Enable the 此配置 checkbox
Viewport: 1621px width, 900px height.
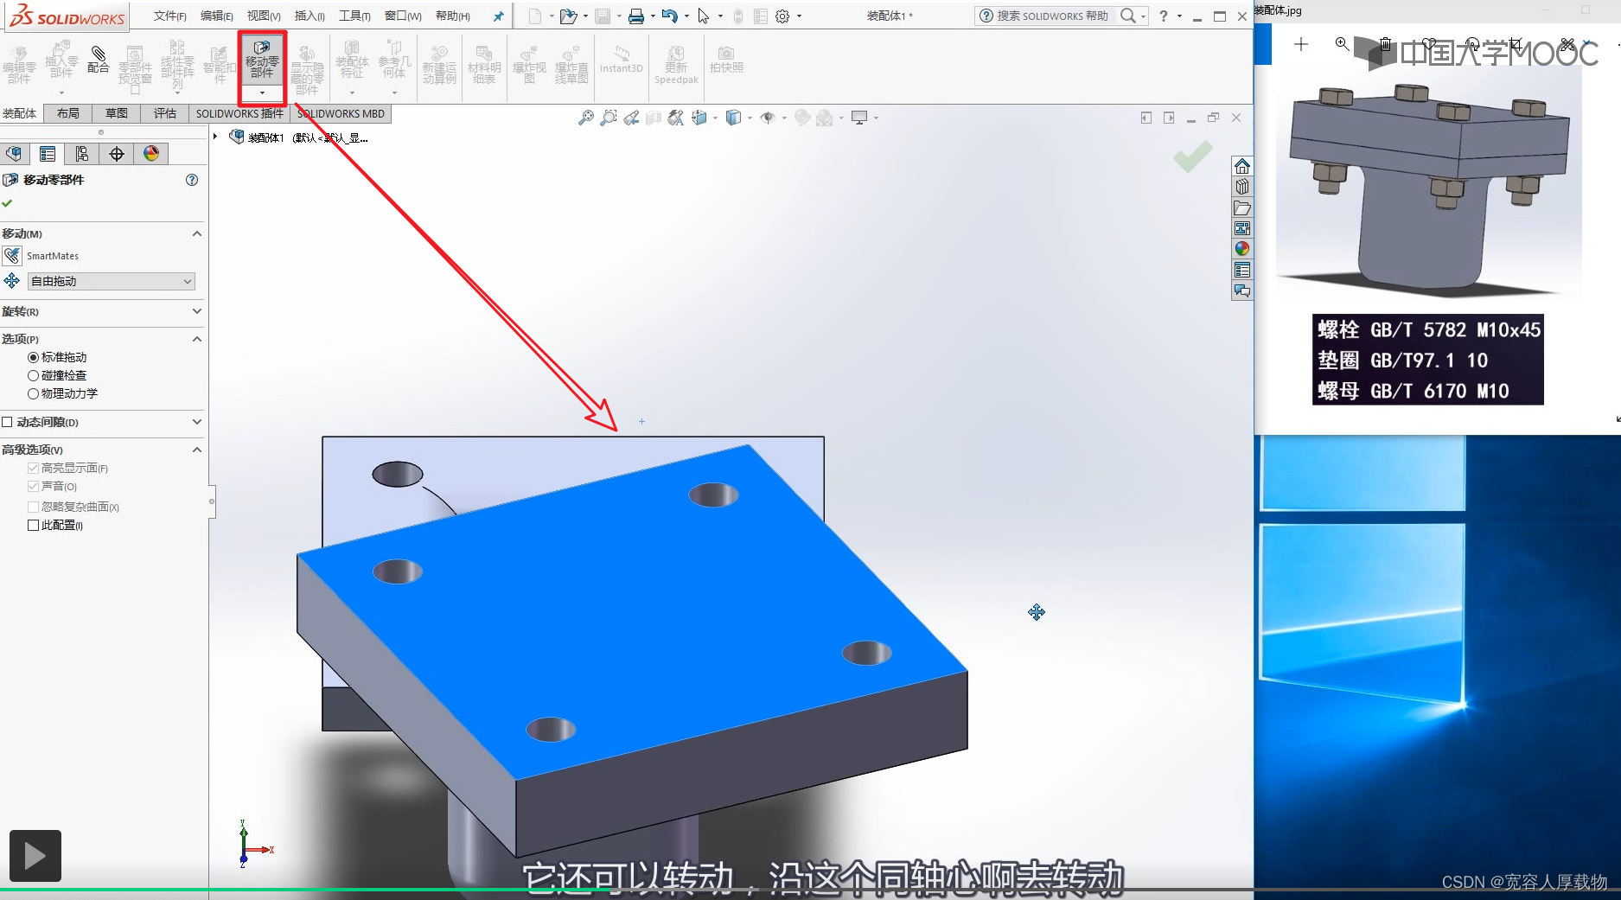click(x=33, y=525)
